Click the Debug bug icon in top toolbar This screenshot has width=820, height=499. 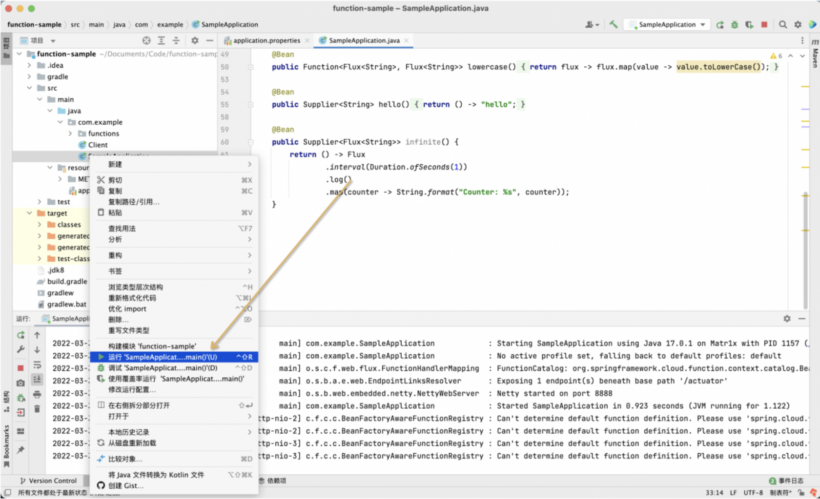(x=735, y=24)
